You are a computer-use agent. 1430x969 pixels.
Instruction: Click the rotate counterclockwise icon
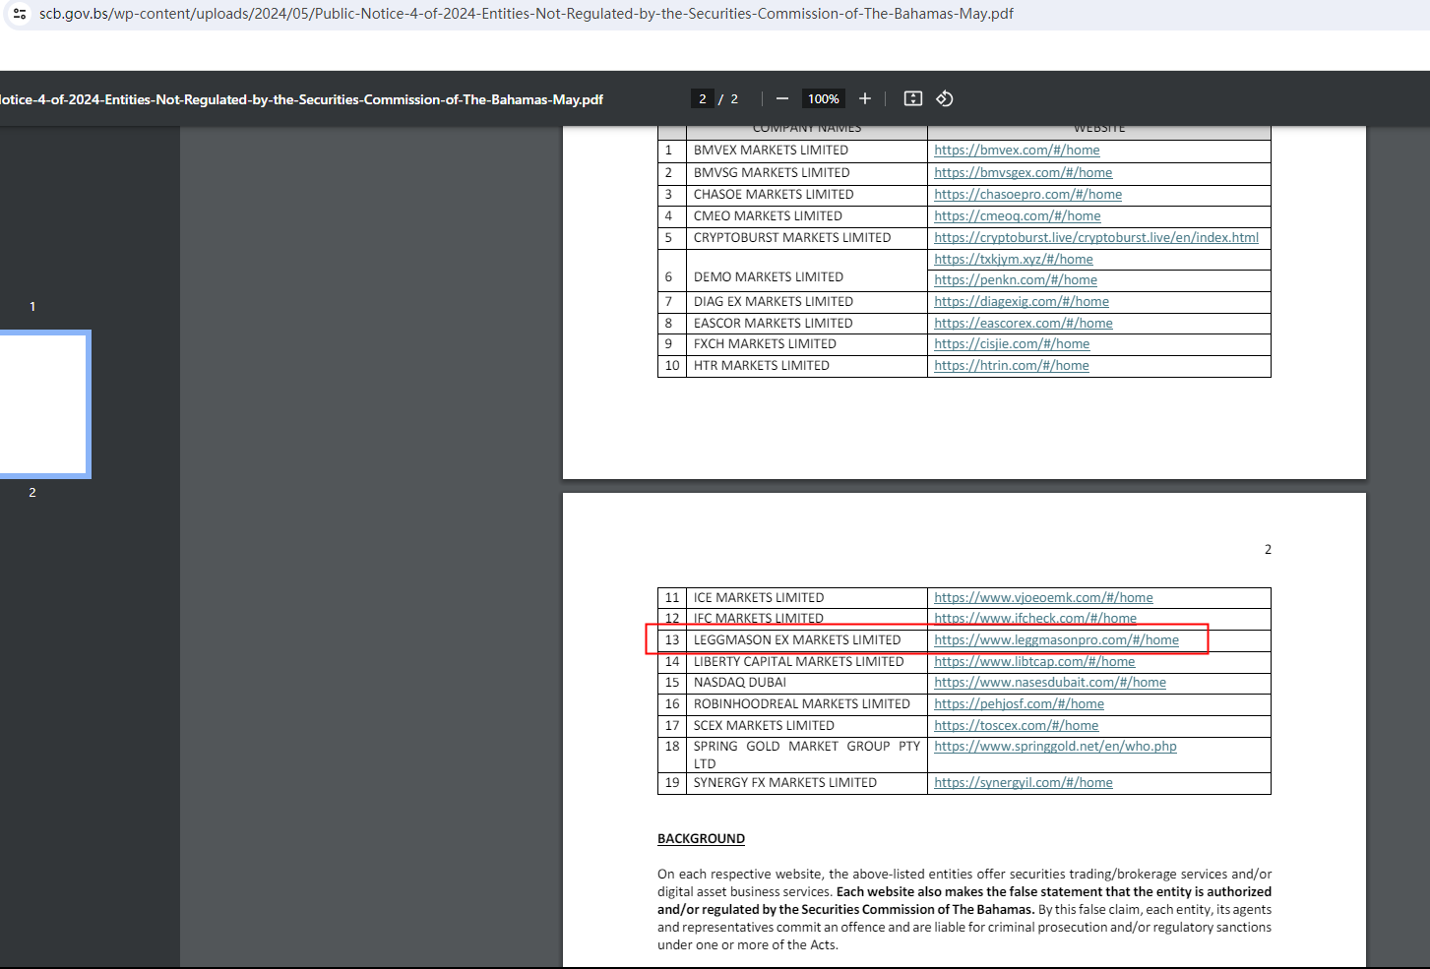point(945,98)
